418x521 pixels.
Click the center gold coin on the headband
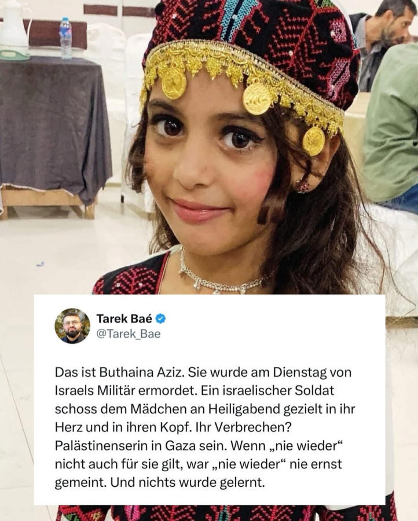(x=257, y=98)
